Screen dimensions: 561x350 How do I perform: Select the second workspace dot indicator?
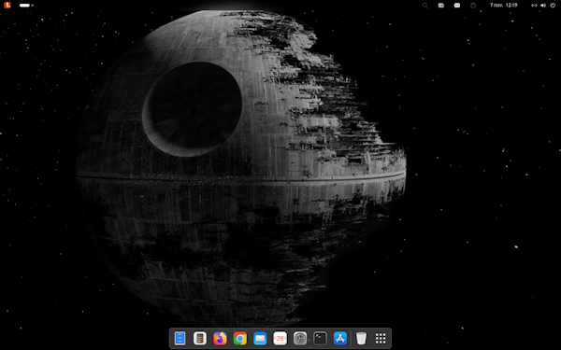33,6
